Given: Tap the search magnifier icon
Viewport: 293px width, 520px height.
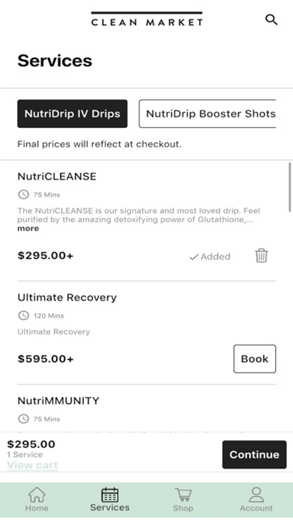Looking at the screenshot, I should [x=271, y=20].
